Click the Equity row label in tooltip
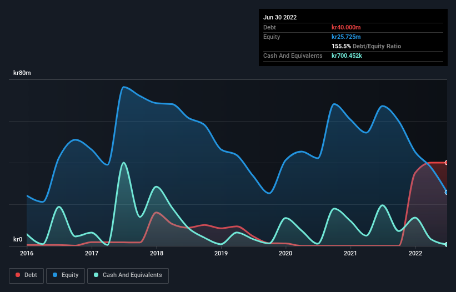The image size is (456, 292). [272, 37]
